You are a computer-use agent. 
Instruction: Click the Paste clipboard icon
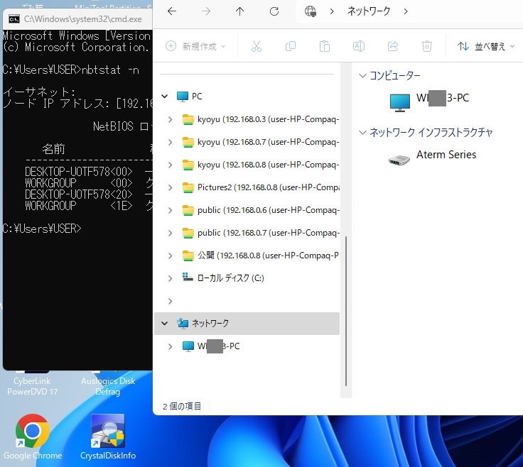[325, 46]
